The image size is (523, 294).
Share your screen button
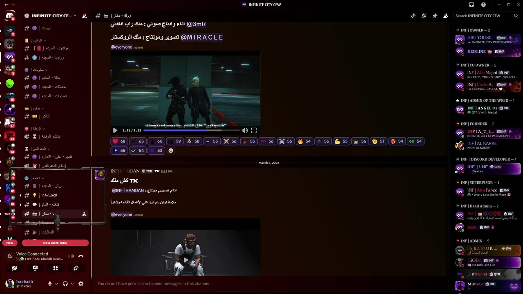click(35, 268)
